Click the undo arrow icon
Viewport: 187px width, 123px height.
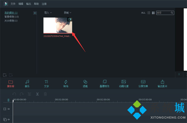14,94
